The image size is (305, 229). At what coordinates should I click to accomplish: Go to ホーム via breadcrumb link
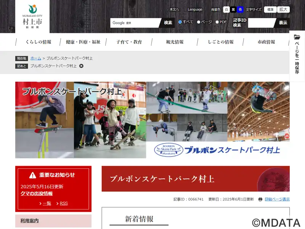(36, 58)
